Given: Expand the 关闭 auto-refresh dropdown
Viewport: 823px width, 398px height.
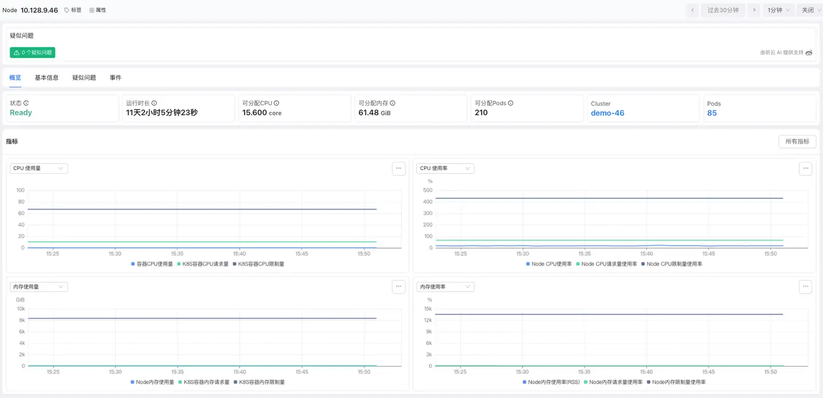Looking at the screenshot, I should pos(810,10).
